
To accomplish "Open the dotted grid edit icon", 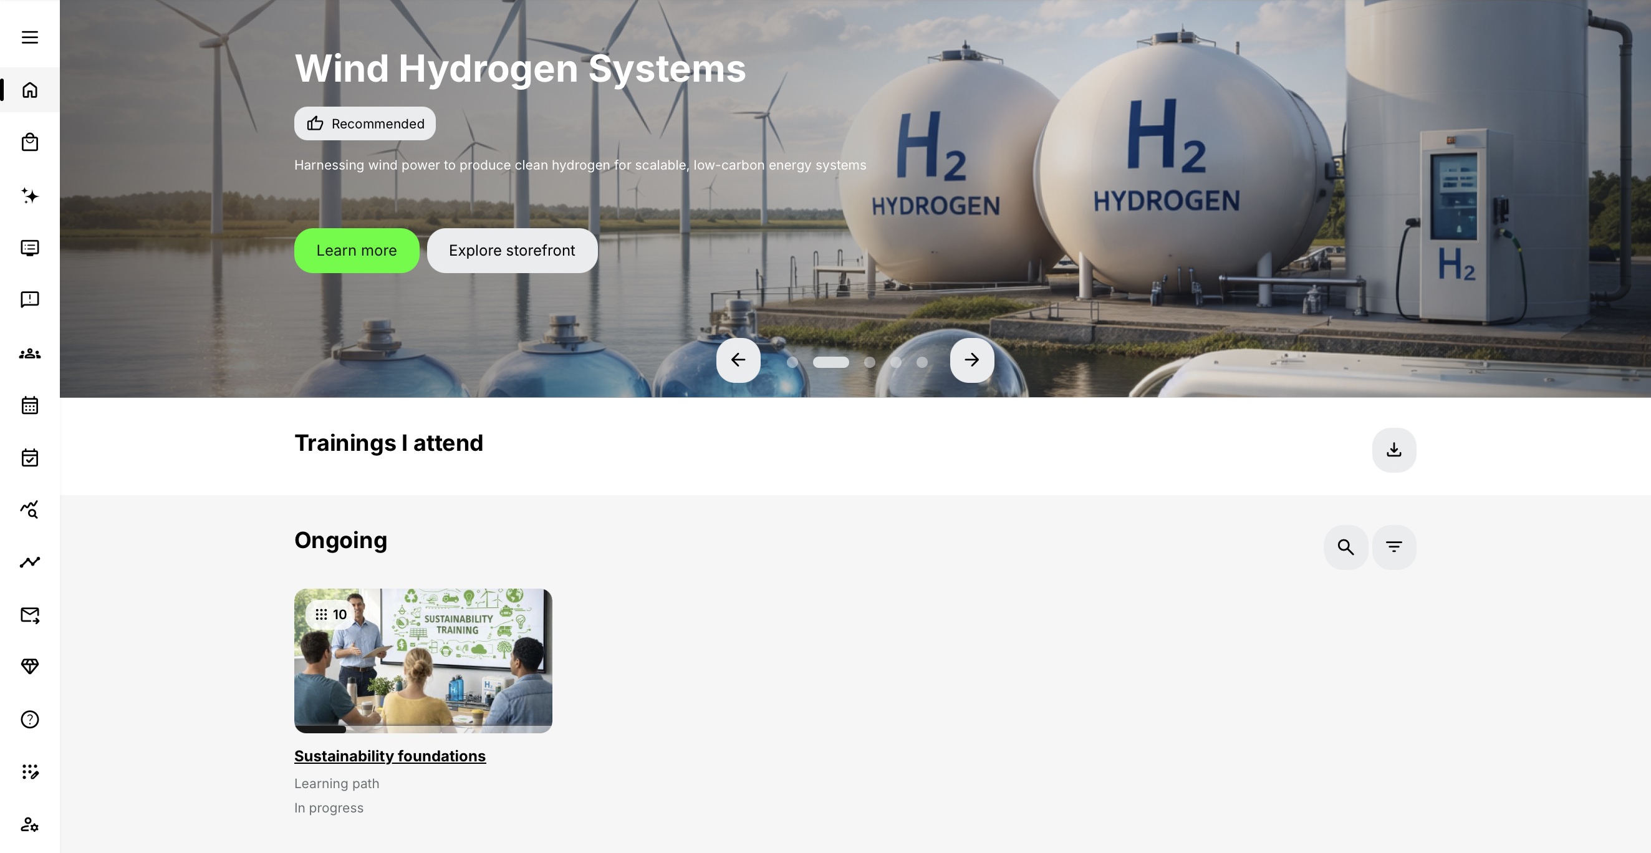I will tap(29, 771).
